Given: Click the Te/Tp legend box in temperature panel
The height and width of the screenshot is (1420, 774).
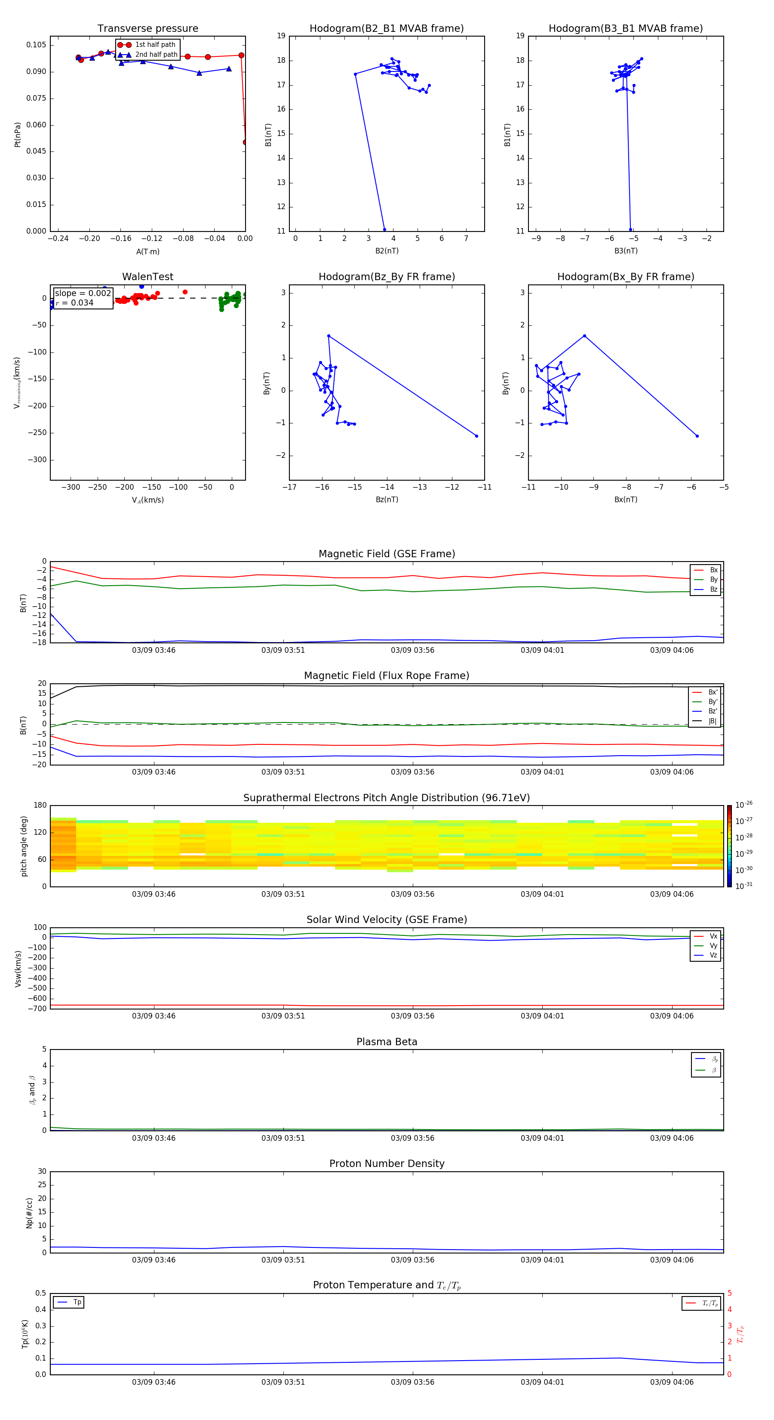Looking at the screenshot, I should coord(701,1303).
